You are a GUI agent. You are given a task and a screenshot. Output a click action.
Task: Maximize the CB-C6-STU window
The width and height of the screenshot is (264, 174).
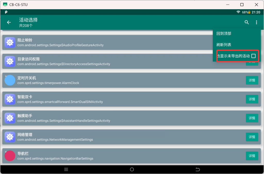tap(242, 5)
